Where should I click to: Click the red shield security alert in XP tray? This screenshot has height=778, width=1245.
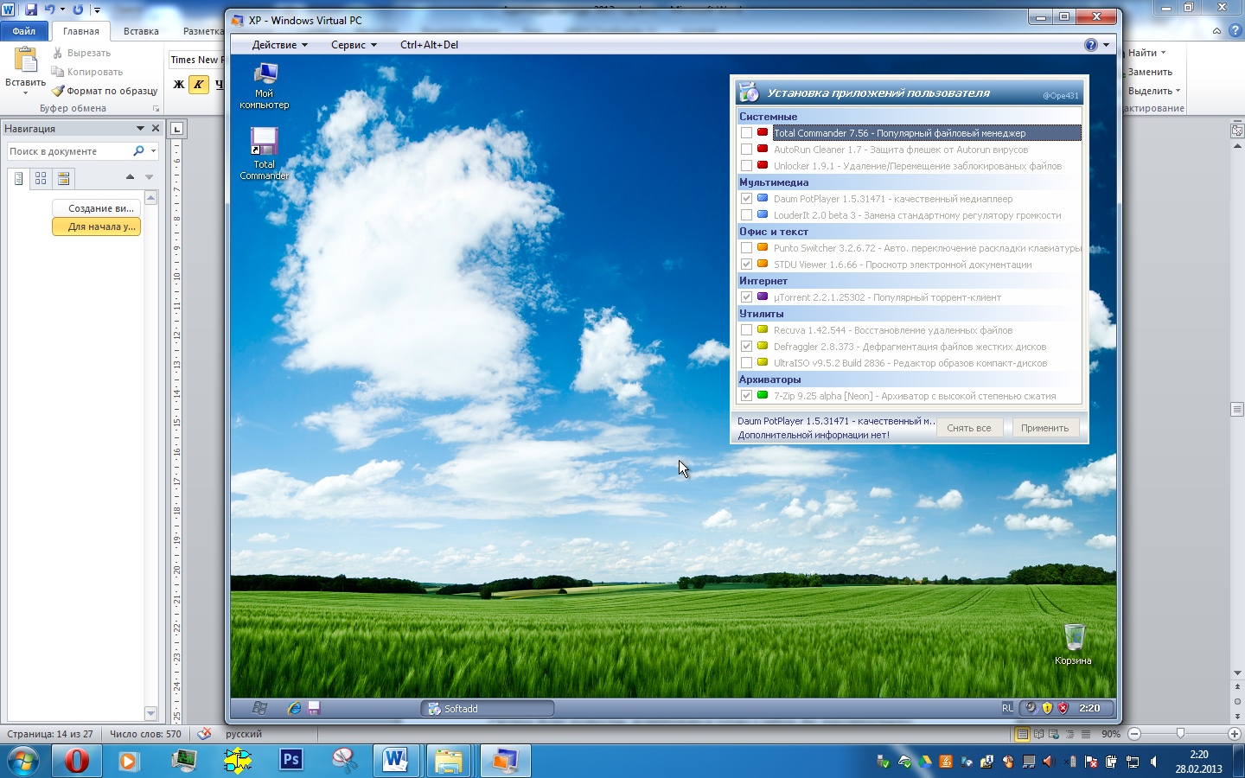pyautogui.click(x=1063, y=708)
